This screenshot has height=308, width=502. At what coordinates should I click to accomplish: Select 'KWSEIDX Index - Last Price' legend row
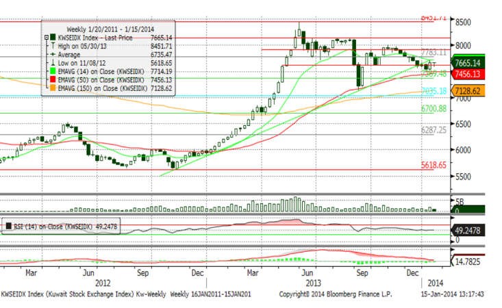(x=95, y=38)
